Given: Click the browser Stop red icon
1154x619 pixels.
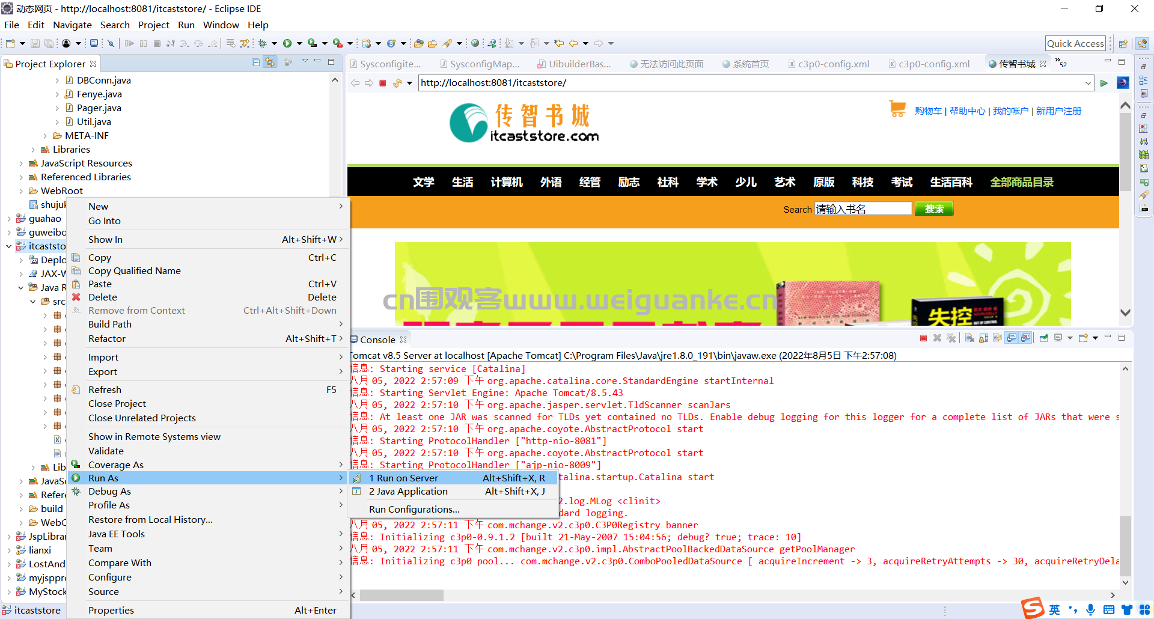Looking at the screenshot, I should coord(383,83).
